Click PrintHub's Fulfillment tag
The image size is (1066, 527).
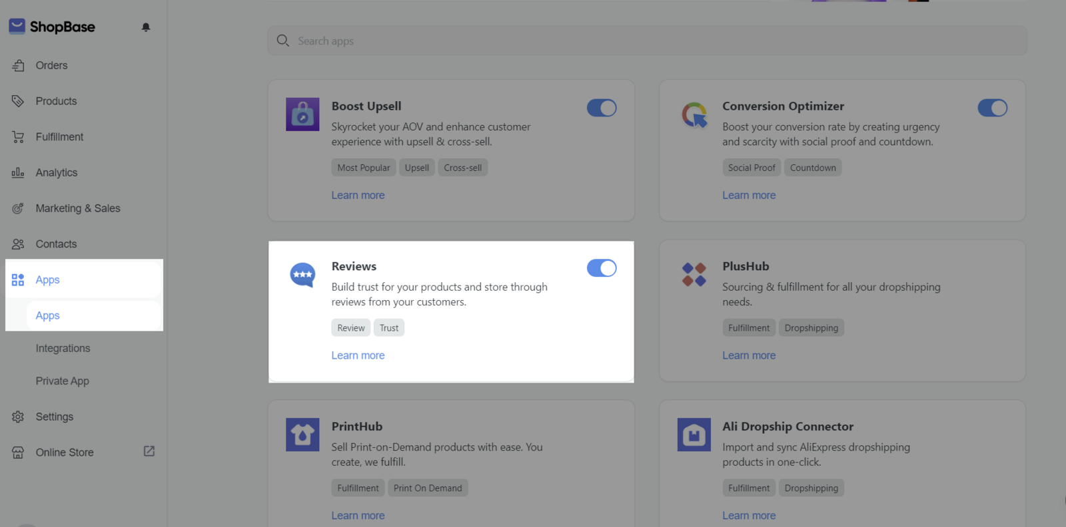[358, 488]
